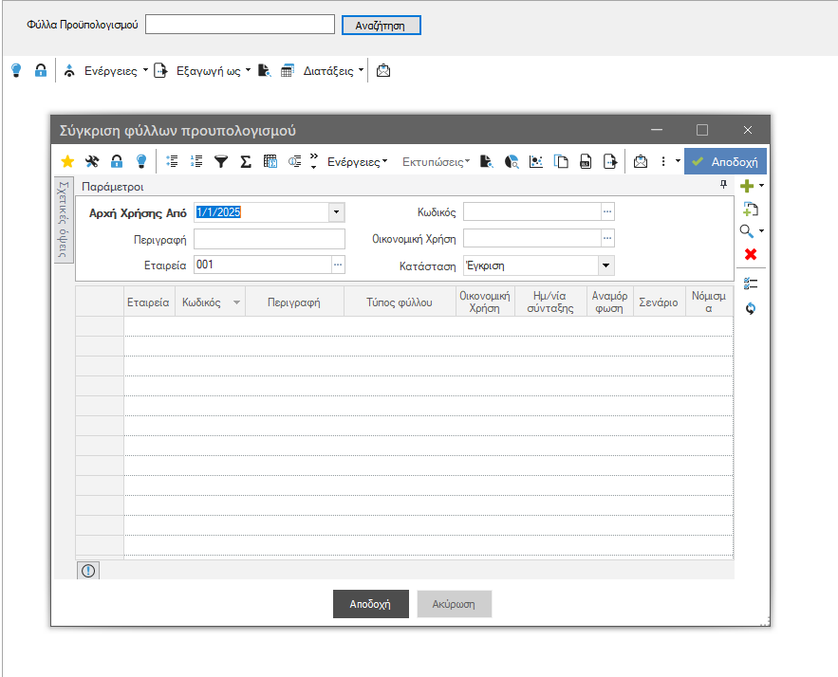Expand the Κωδικός column filter arrow
This screenshot has width=838, height=677.
coord(236,302)
